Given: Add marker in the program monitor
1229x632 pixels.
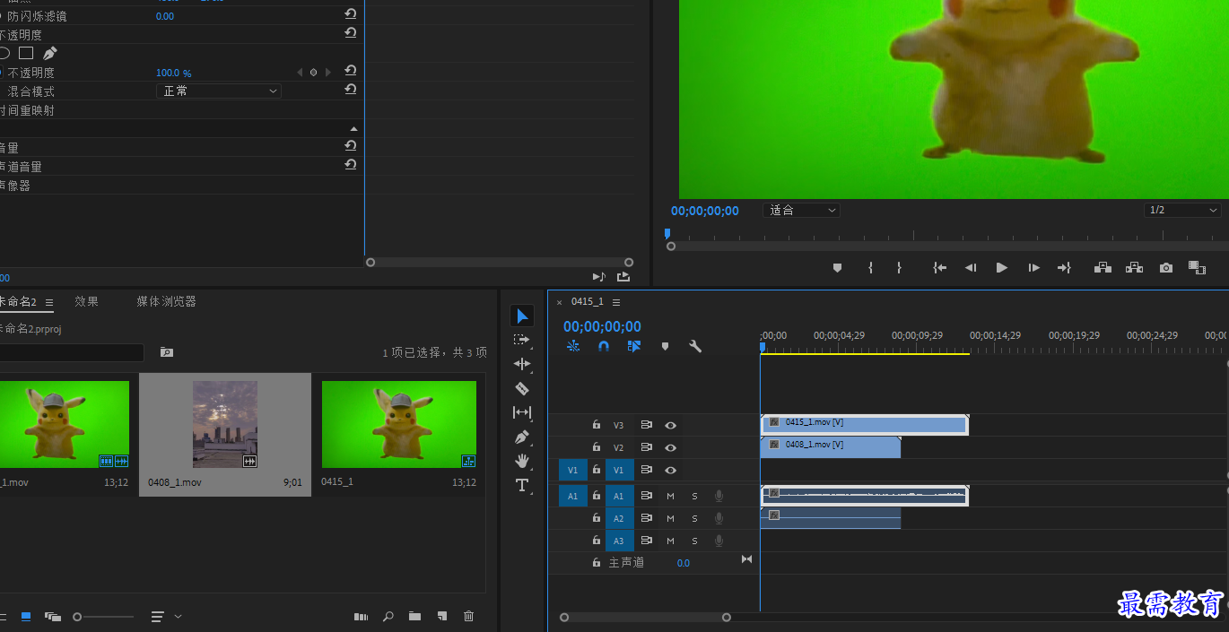Looking at the screenshot, I should tap(837, 267).
